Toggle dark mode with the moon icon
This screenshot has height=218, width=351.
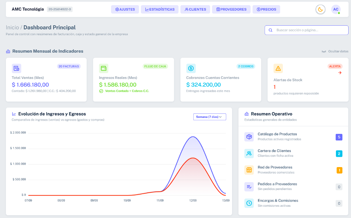click(320, 9)
